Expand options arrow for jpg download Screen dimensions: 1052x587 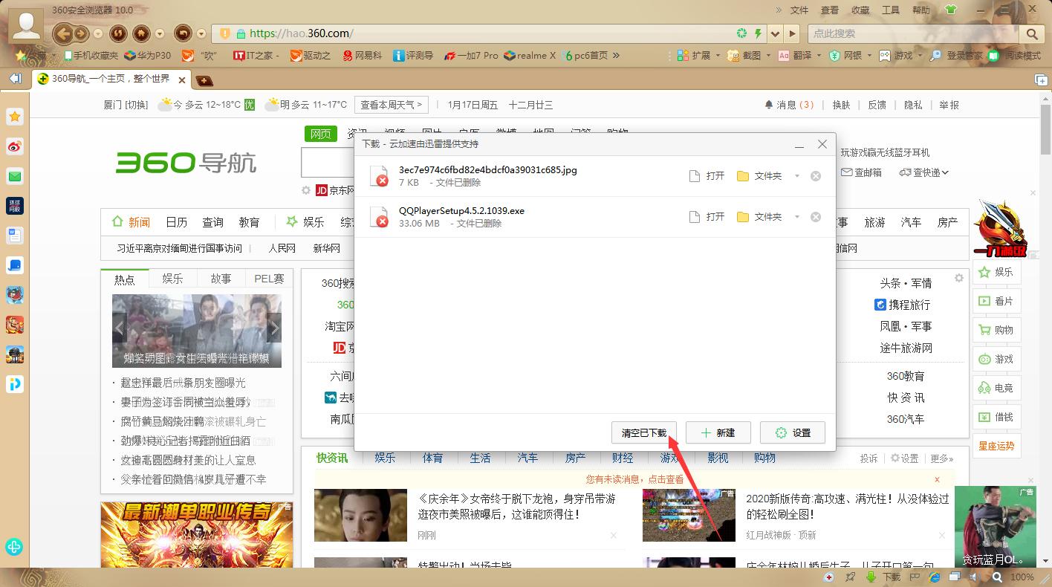click(x=797, y=176)
